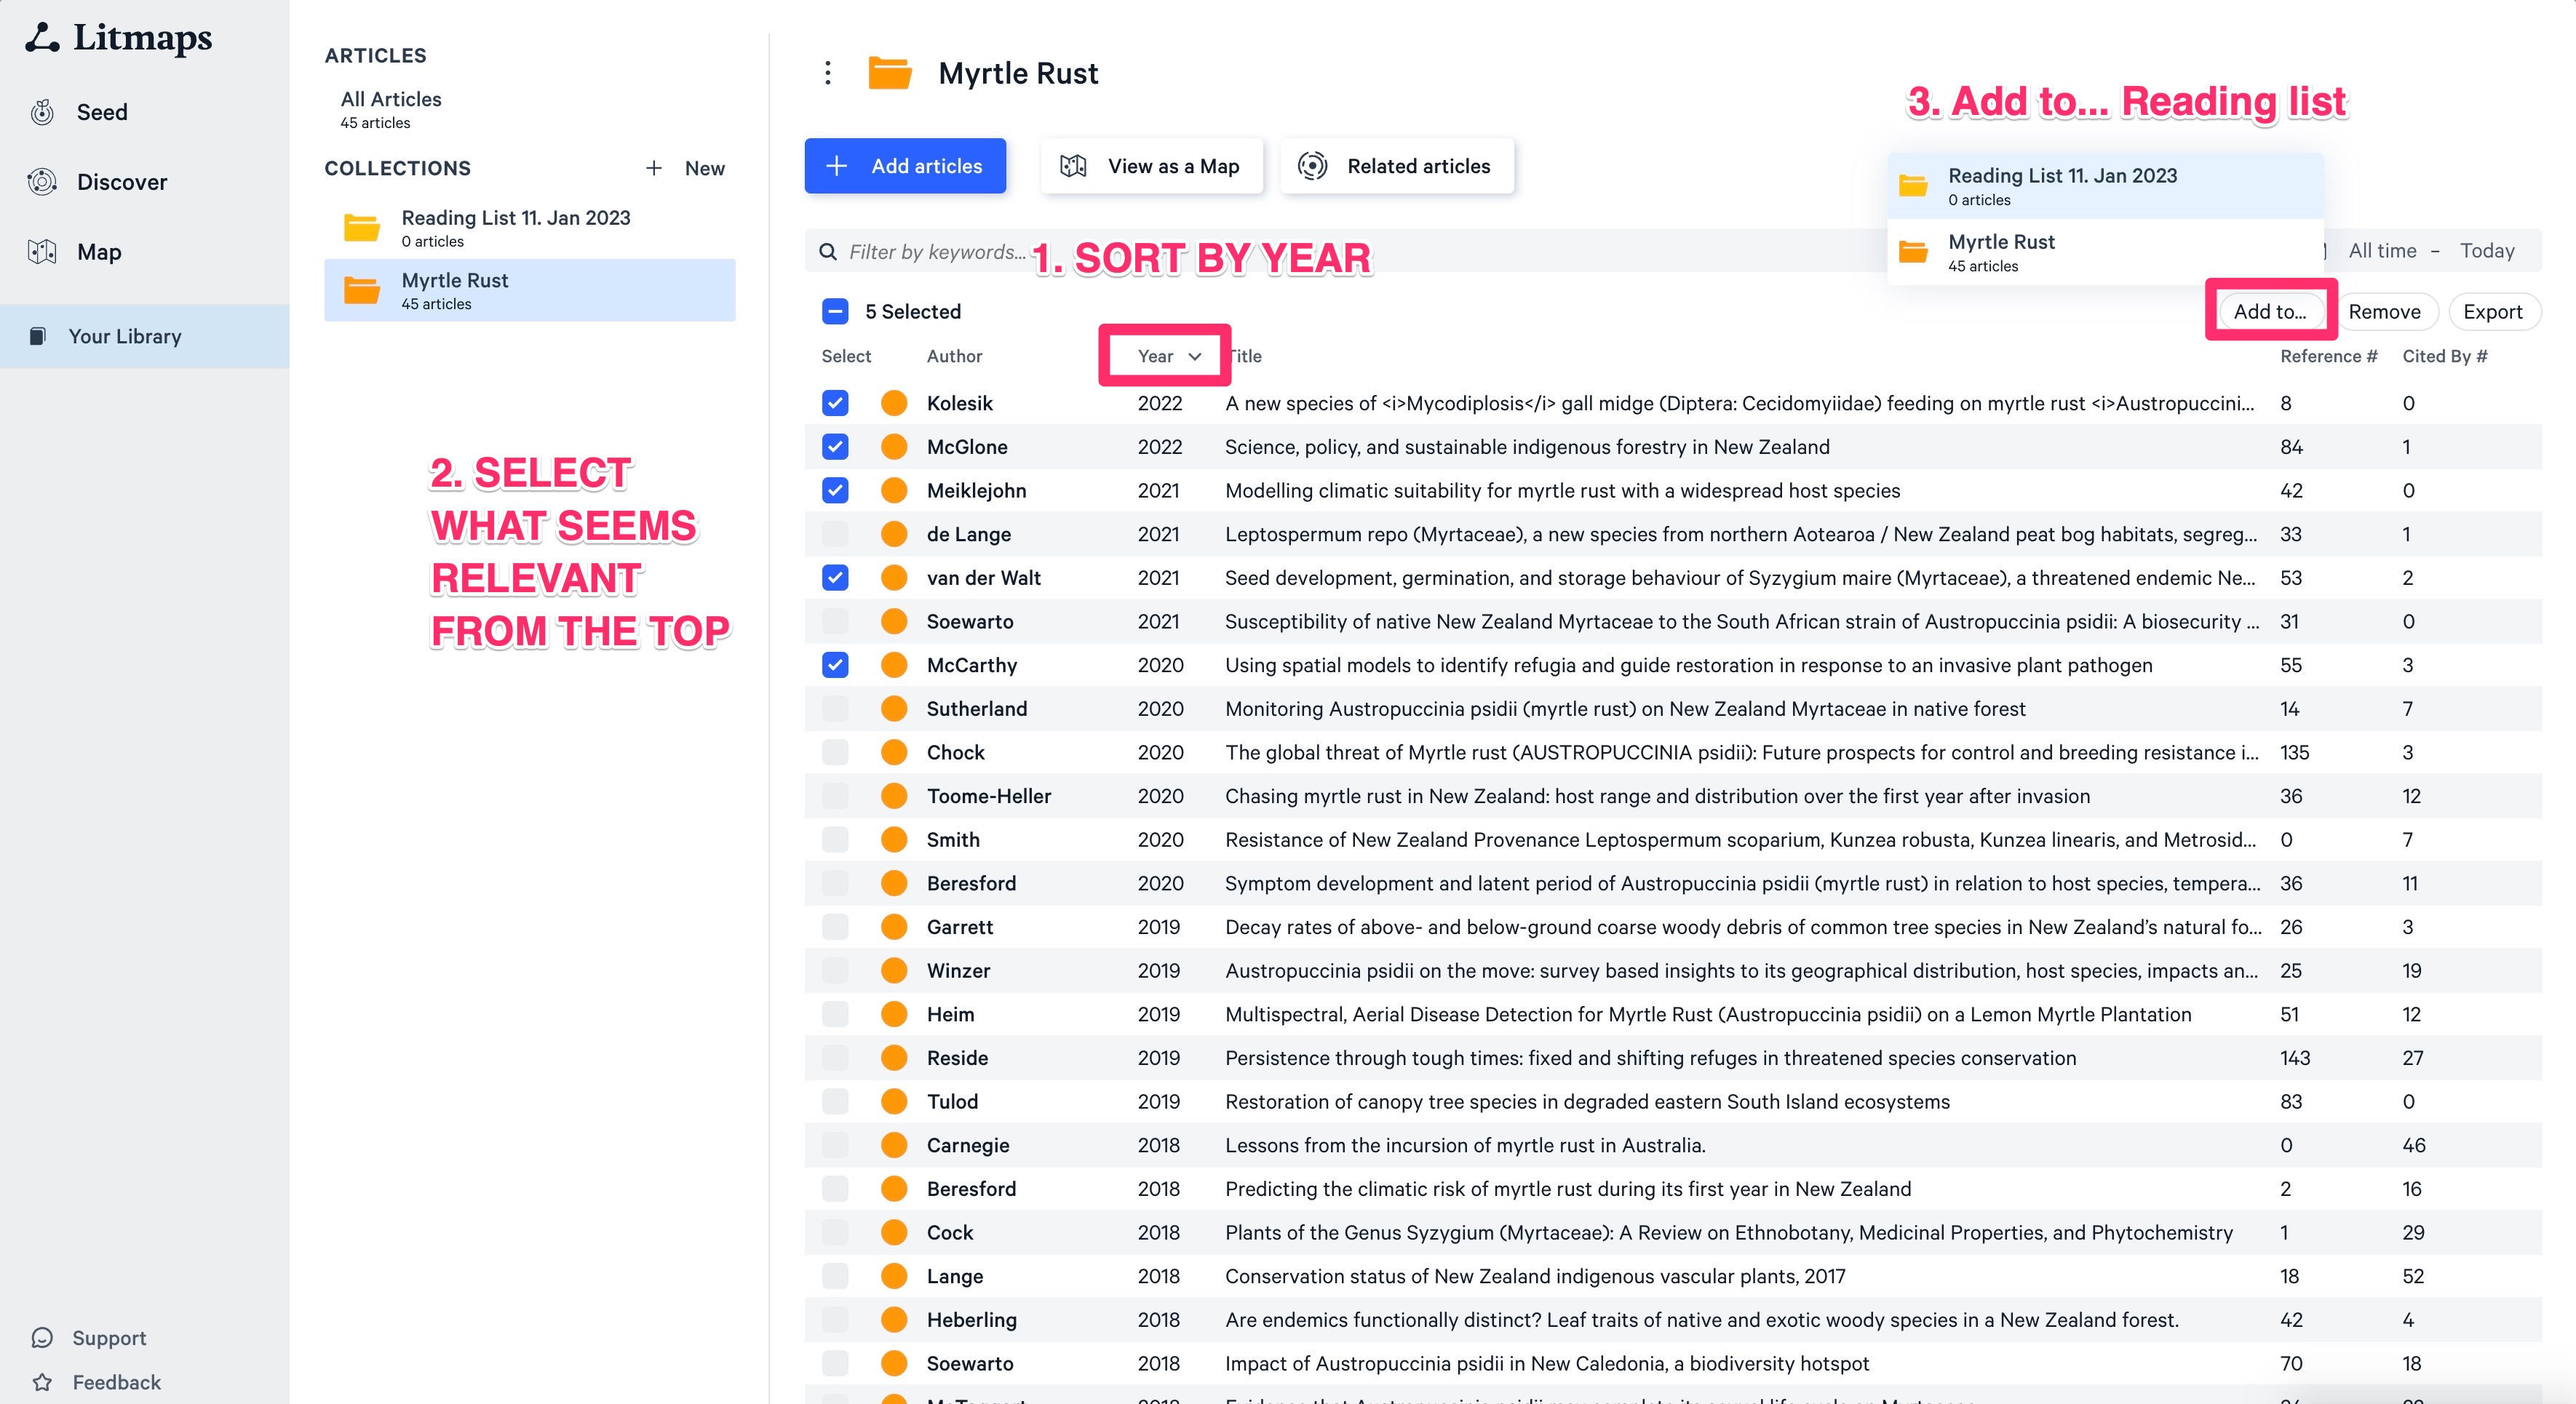Click the Myrtle Rust header folder icon
This screenshot has height=1404, width=2576.
(x=889, y=73)
